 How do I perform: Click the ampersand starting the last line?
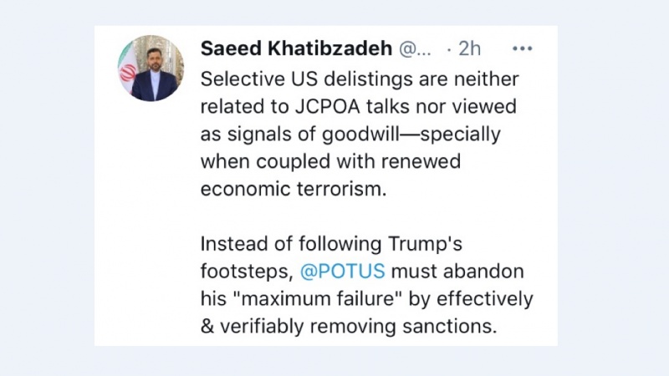(x=207, y=327)
